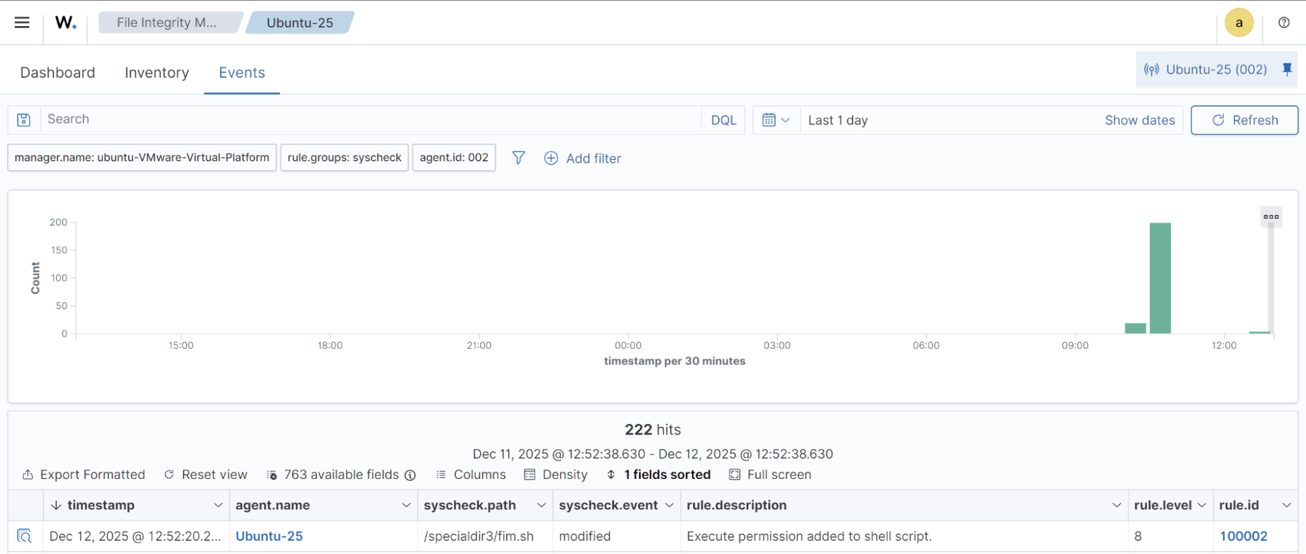Screen dimensions: 1306x554
Task: Unpin the Ubuntu-25 agent pin icon
Action: click(x=1286, y=69)
